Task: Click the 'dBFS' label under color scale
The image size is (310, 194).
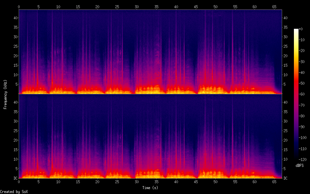Action: [x=299, y=166]
